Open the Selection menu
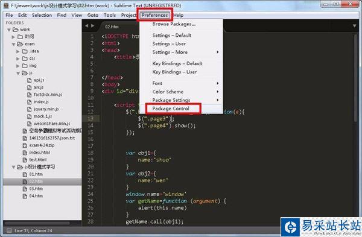362x237 pixels. (x=42, y=15)
